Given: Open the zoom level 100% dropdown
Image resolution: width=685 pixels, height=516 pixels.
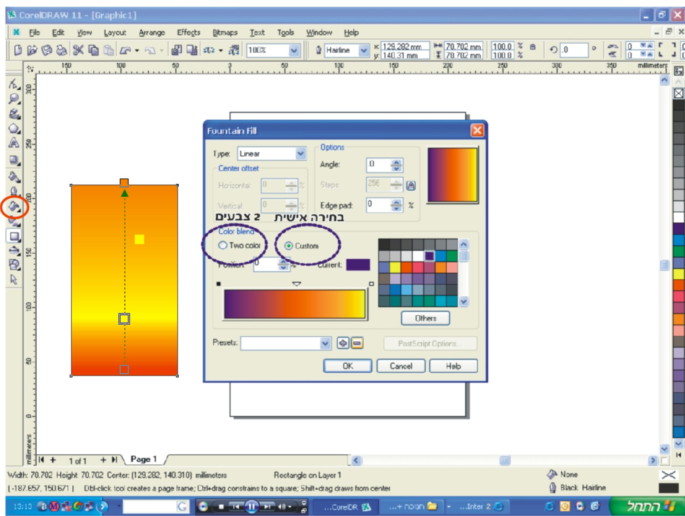Looking at the screenshot, I should click(294, 50).
